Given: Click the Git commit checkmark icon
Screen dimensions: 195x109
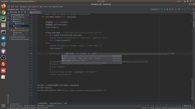Looking at the screenshot, I should tap(185, 9).
